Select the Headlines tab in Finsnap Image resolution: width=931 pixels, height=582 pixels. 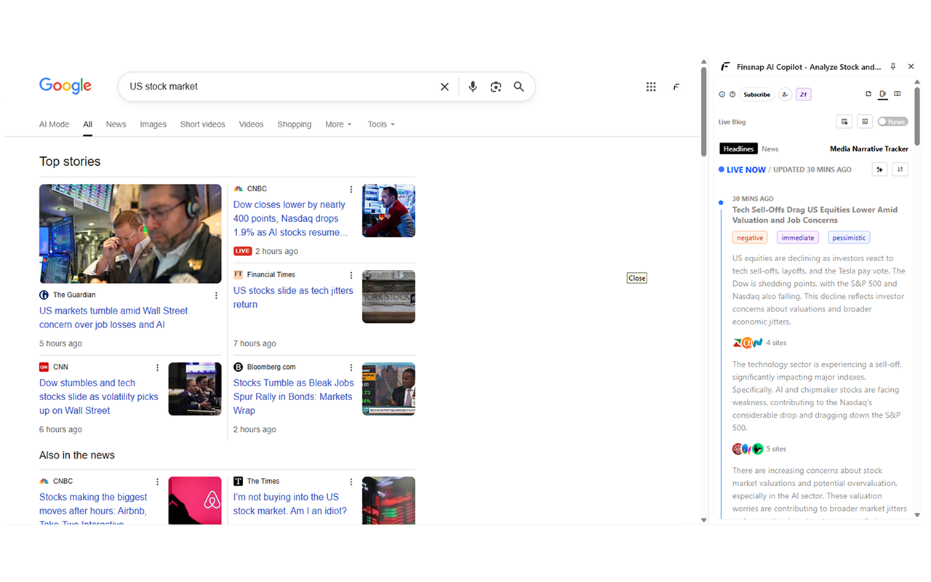tap(738, 149)
